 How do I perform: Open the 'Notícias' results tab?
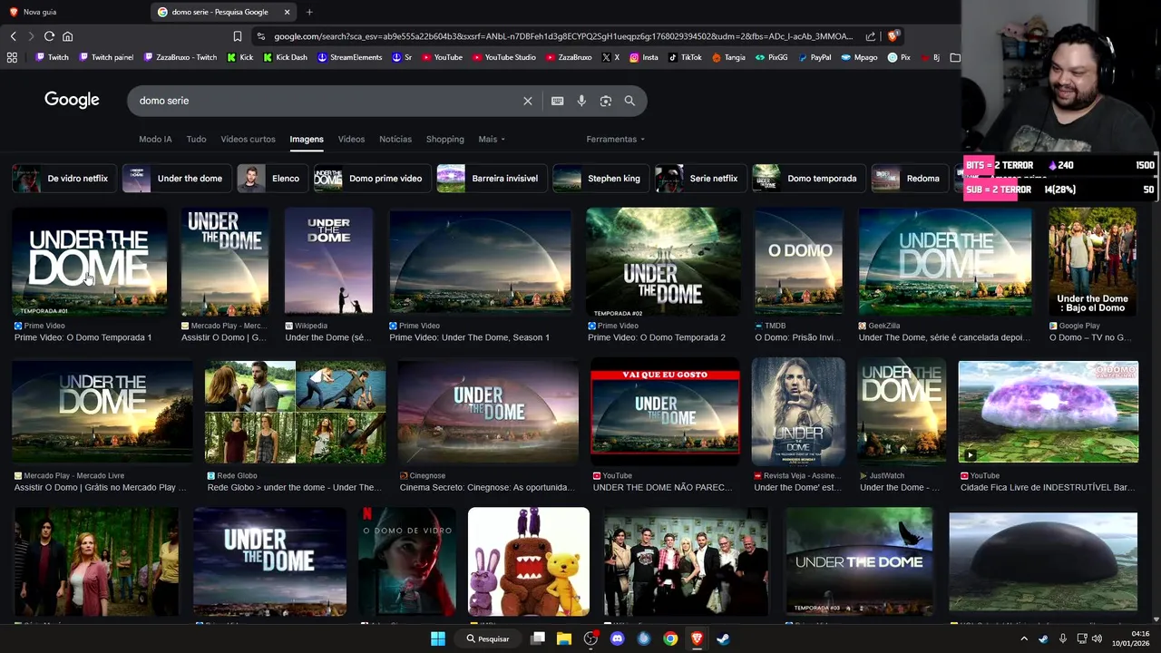(395, 139)
